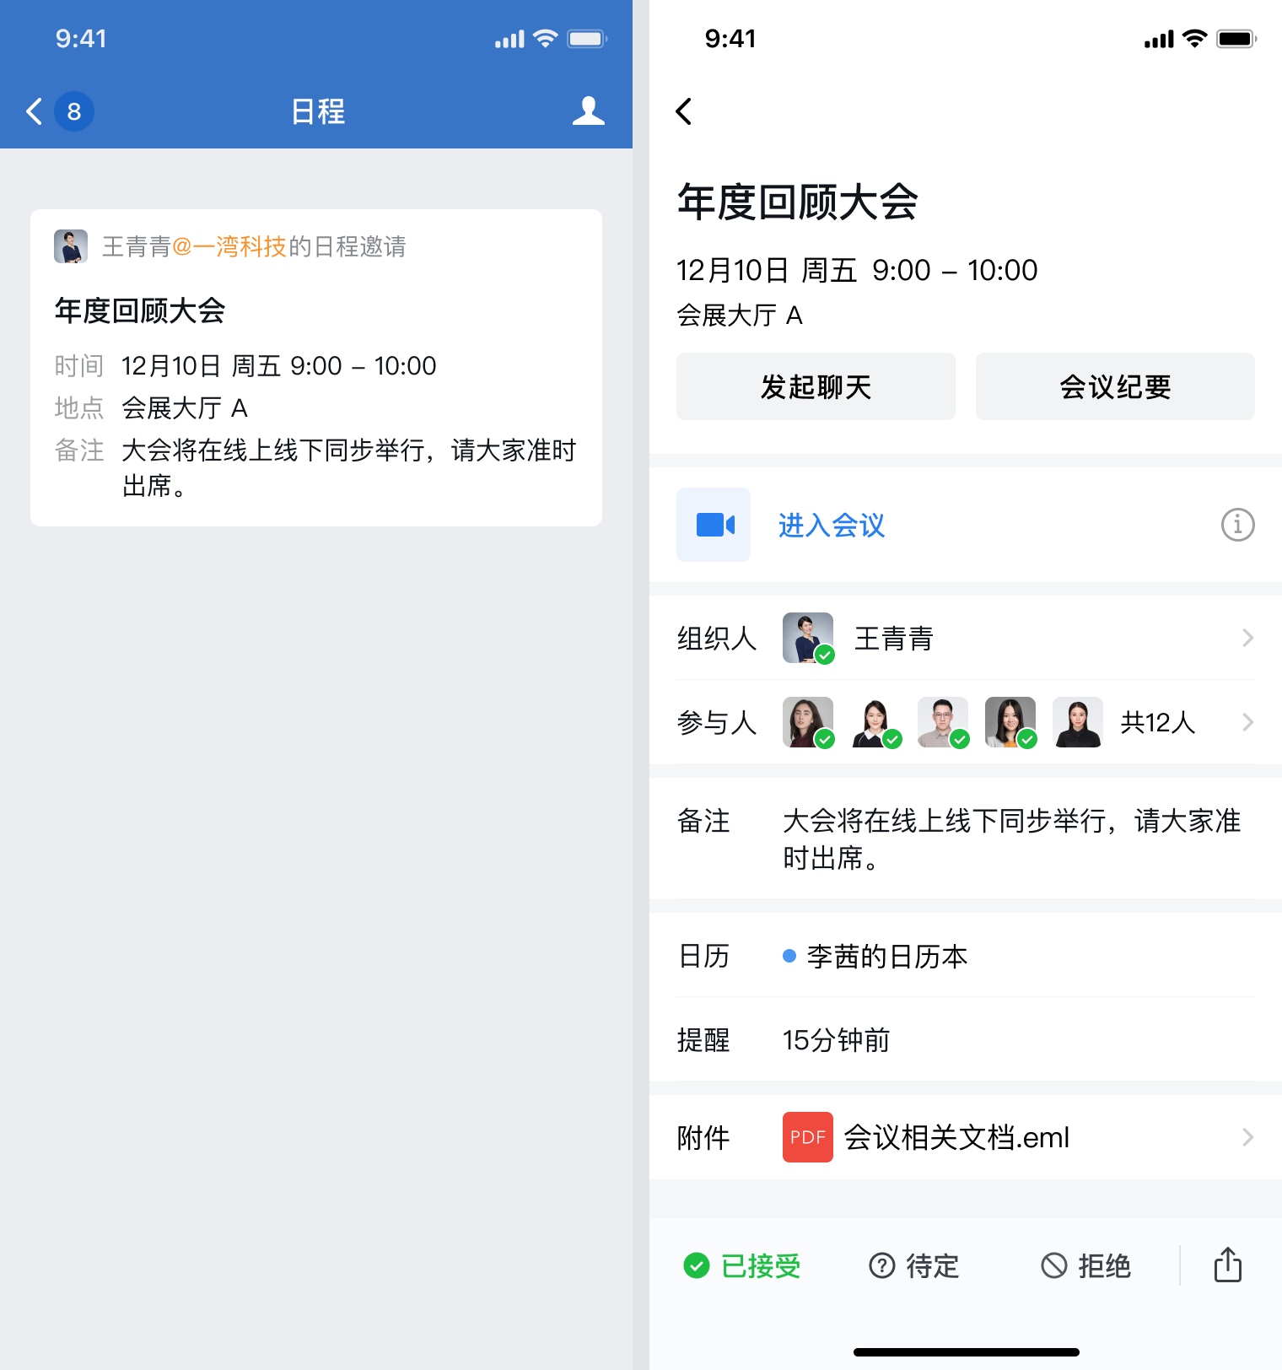Tap the left screen's Wi-Fi status icon

point(546,39)
